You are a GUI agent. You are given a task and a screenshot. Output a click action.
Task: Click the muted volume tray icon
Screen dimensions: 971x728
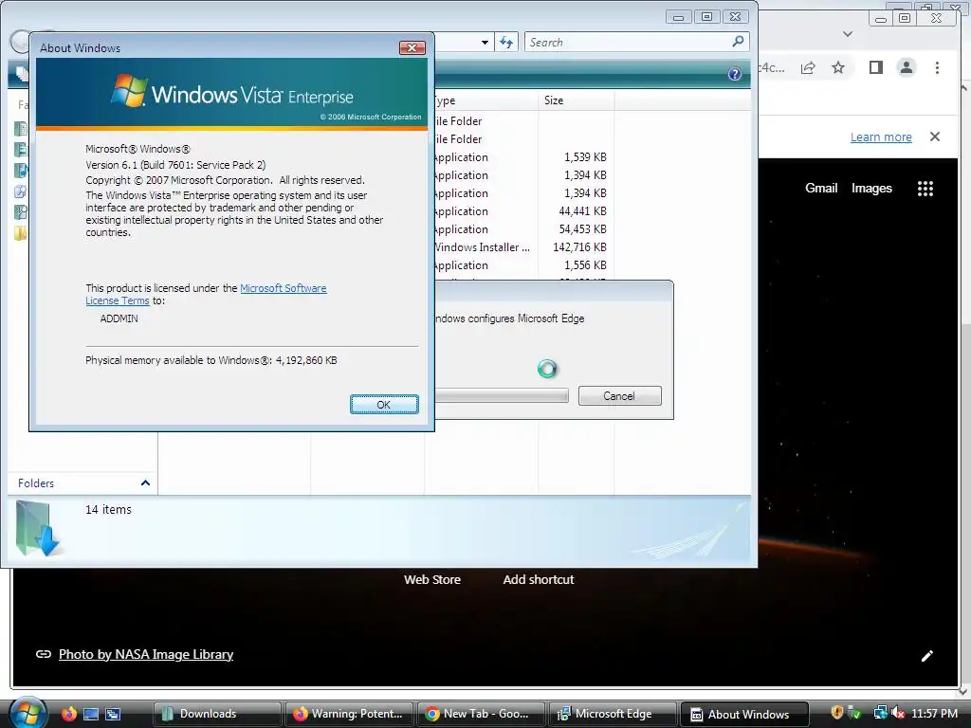coord(898,713)
